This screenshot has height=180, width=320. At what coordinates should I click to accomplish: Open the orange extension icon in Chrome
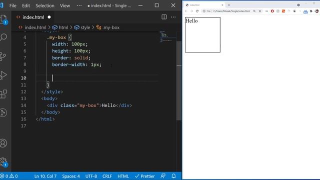[x=283, y=11]
